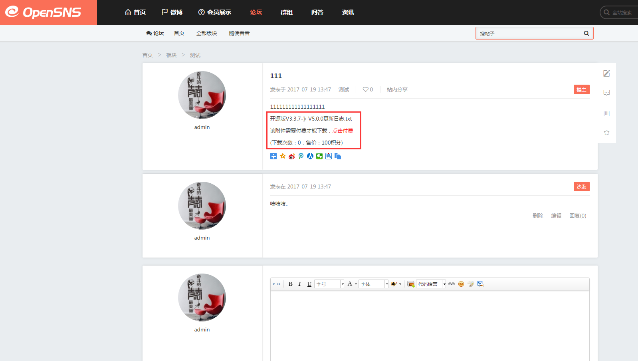Click 删除 to delete the reply
This screenshot has height=361, width=638.
538,216
